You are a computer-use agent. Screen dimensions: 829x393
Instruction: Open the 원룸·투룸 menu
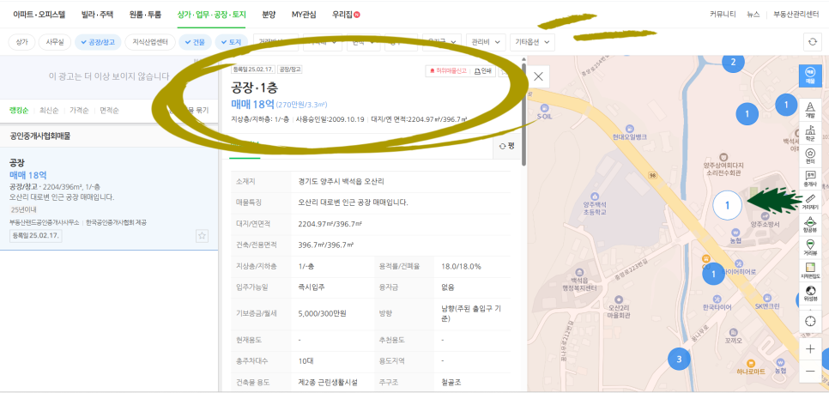[x=145, y=15]
